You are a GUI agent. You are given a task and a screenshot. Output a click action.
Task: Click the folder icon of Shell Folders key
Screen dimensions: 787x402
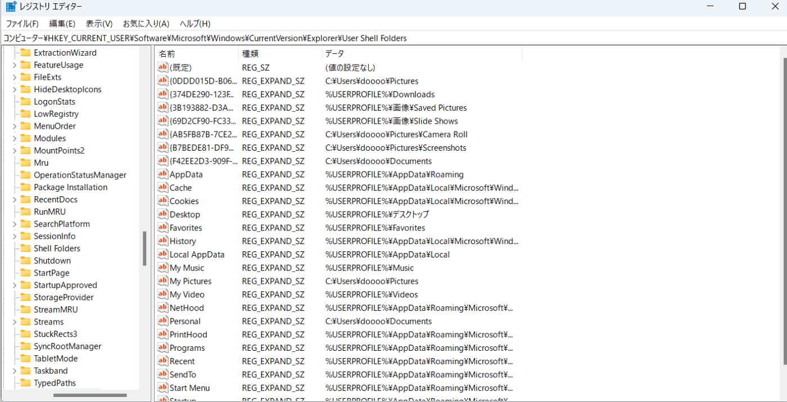coord(25,248)
